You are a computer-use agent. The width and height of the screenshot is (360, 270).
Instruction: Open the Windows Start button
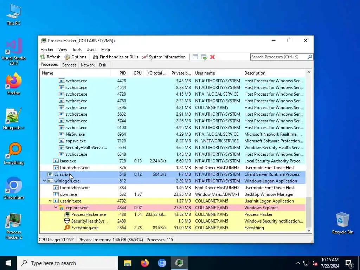(8, 263)
